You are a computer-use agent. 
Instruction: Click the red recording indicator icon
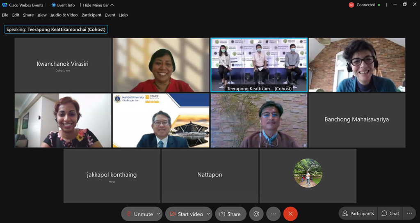(351, 5)
